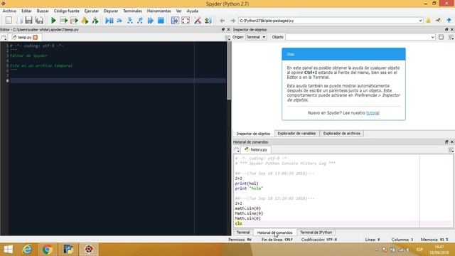This screenshot has width=455, height=256.
Task: Open Preferences via the tools icon
Action: click(198, 21)
